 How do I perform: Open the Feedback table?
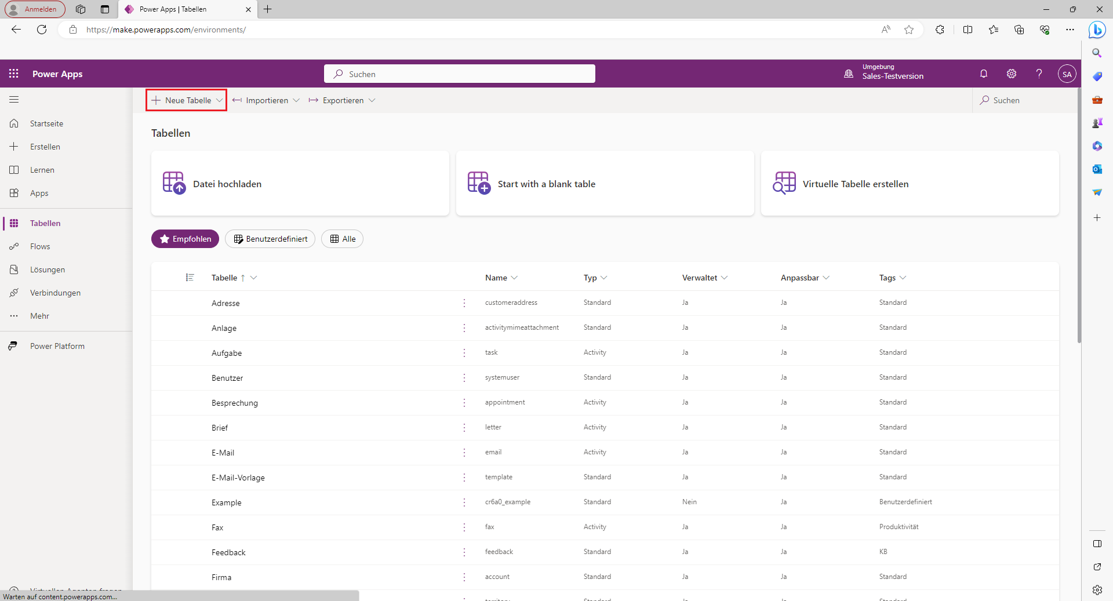pos(228,552)
